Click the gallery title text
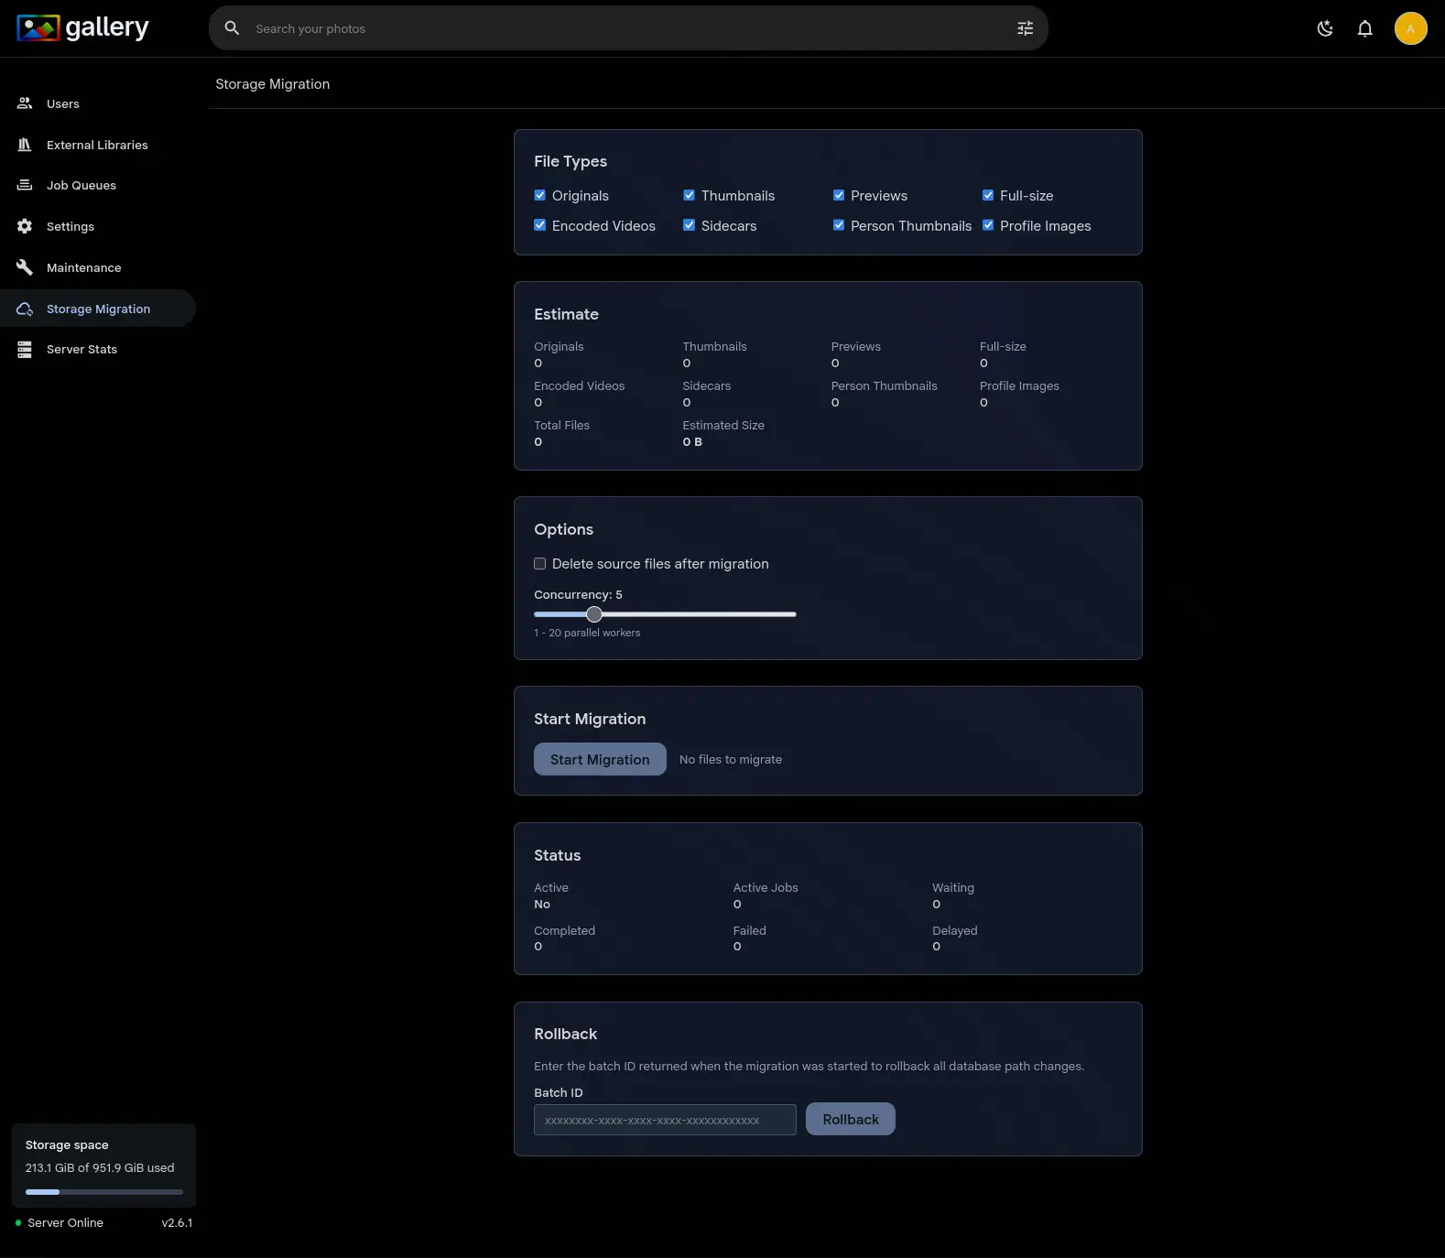1445x1258 pixels. pos(107,27)
